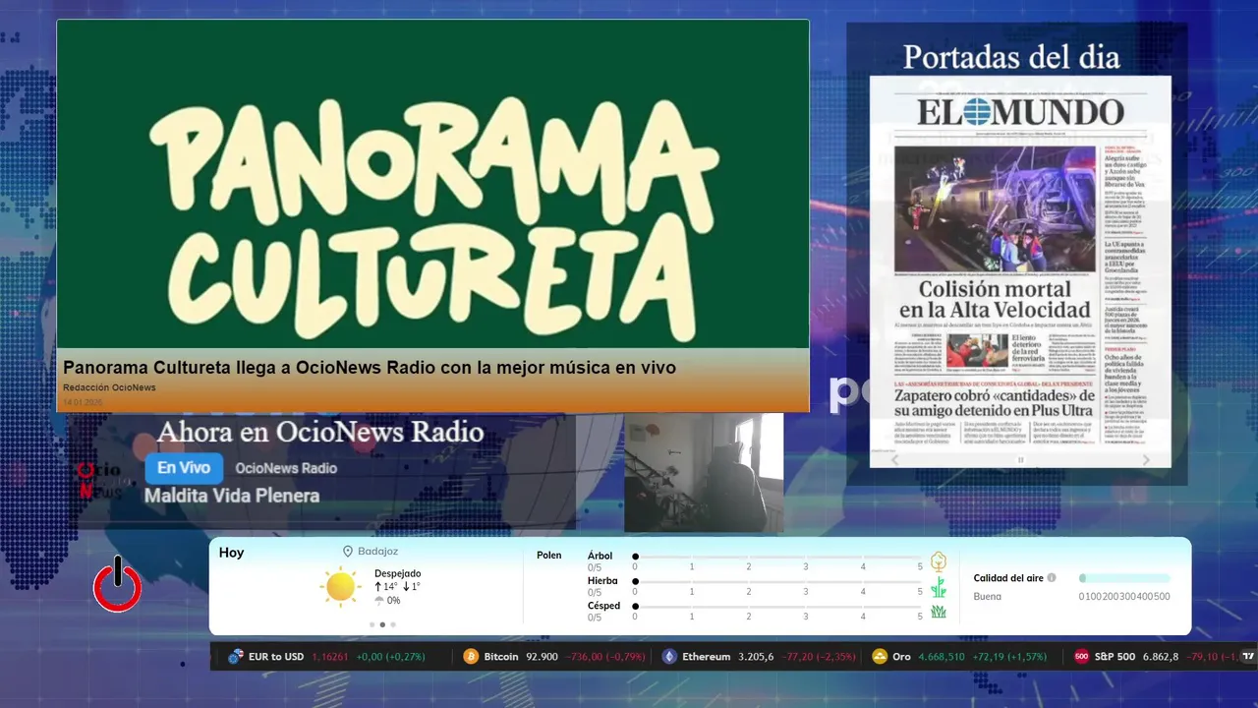Select the first weather carousel dot

[372, 624]
